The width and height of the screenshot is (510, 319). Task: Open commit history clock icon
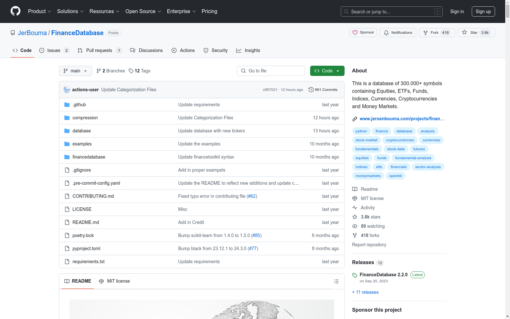tap(311, 90)
